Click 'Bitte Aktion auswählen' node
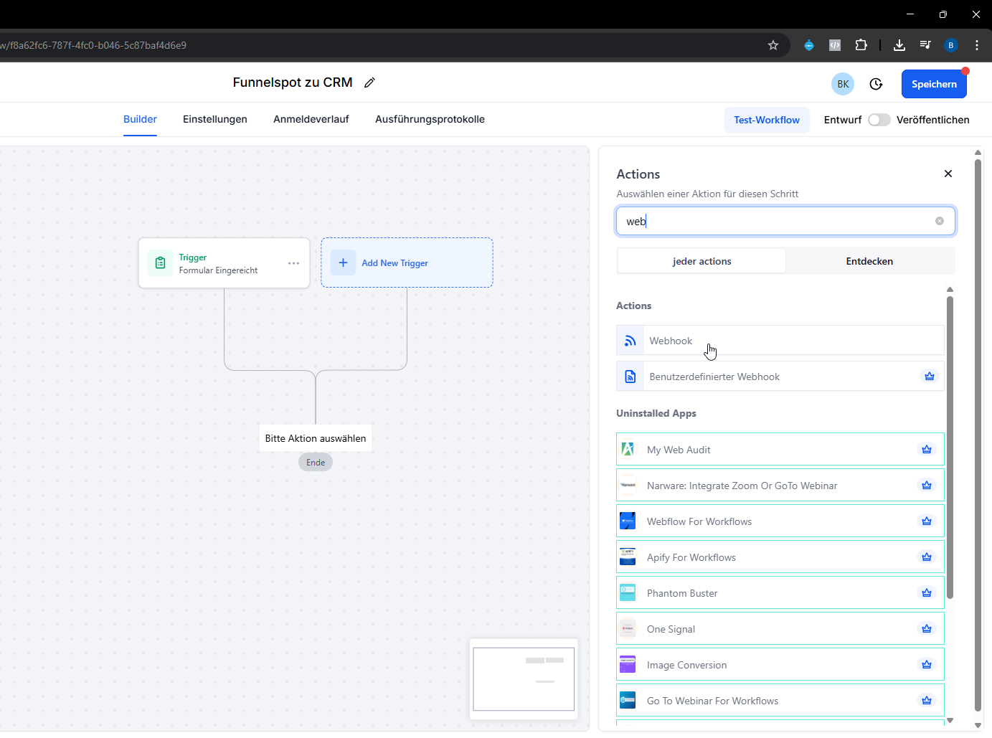The width and height of the screenshot is (992, 738). click(316, 438)
